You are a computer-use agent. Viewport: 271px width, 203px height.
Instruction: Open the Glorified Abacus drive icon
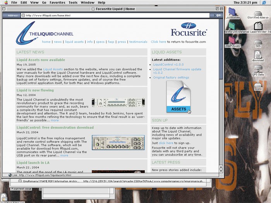tap(258, 15)
